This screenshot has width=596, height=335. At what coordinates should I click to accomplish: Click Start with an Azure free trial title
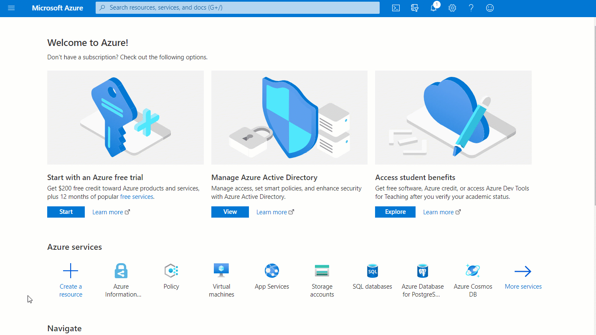(x=95, y=178)
